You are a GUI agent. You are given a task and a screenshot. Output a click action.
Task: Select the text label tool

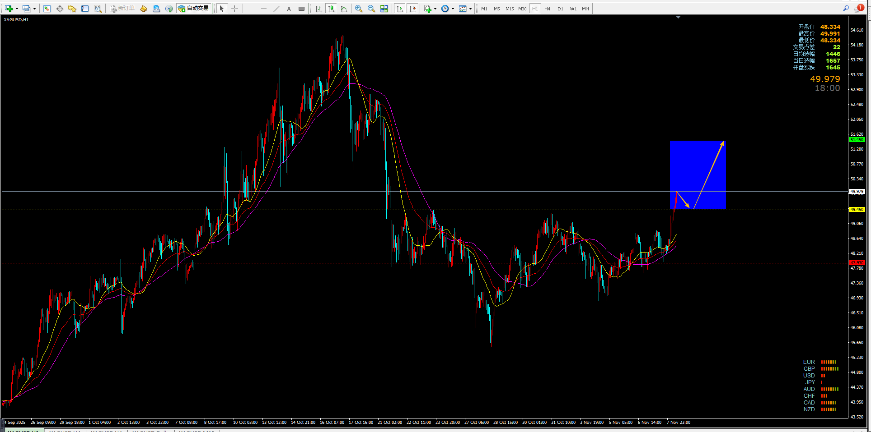coord(289,9)
